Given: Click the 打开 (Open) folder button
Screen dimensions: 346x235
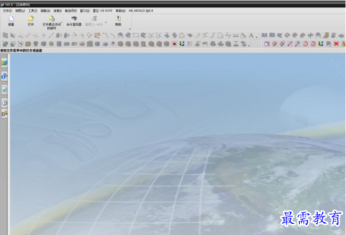Looking at the screenshot, I should click(31, 21).
